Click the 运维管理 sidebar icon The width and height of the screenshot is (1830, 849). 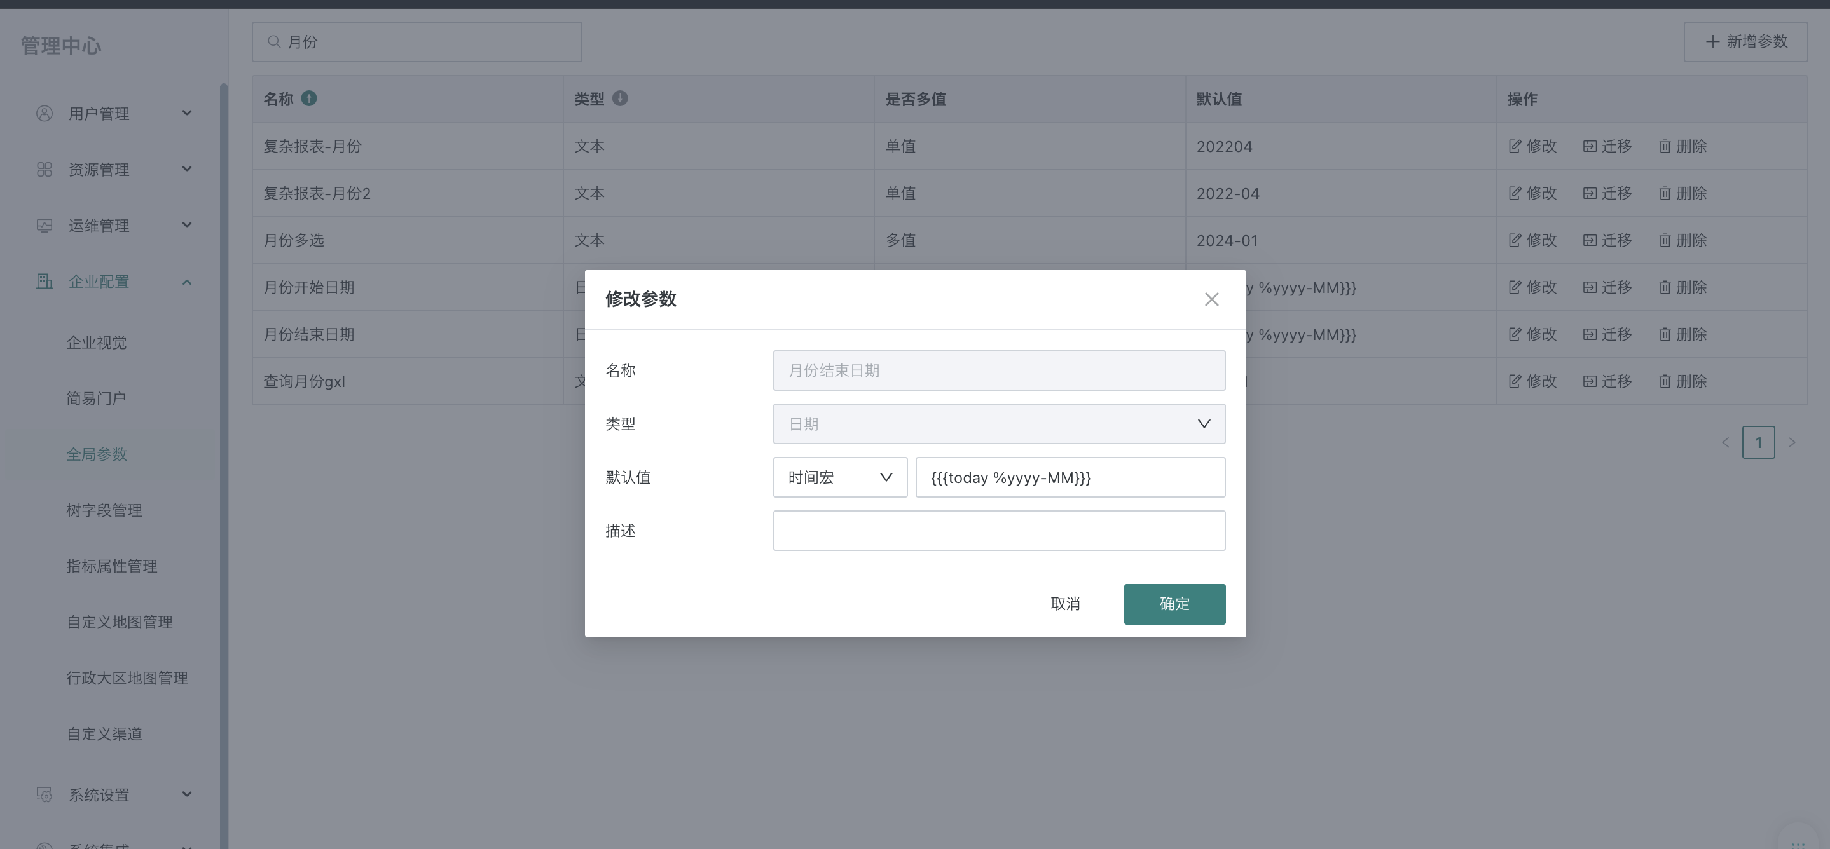point(44,225)
